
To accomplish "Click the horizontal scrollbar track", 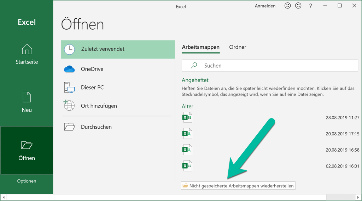I will click(x=340, y=197).
